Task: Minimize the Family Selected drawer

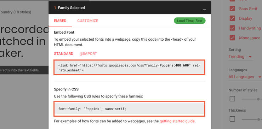Action: coord(204,10)
